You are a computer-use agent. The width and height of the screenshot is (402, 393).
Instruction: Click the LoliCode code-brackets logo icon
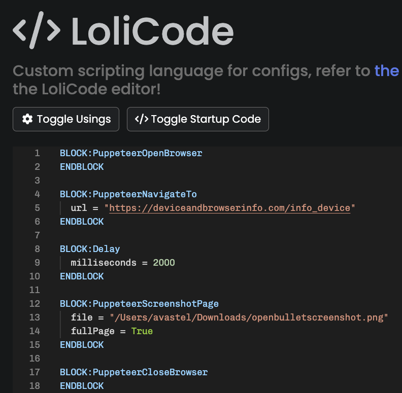[x=37, y=30]
